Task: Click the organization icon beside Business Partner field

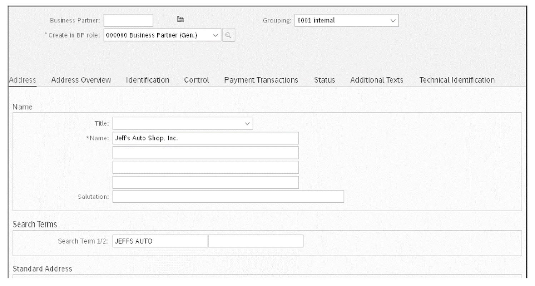Action: coord(180,19)
